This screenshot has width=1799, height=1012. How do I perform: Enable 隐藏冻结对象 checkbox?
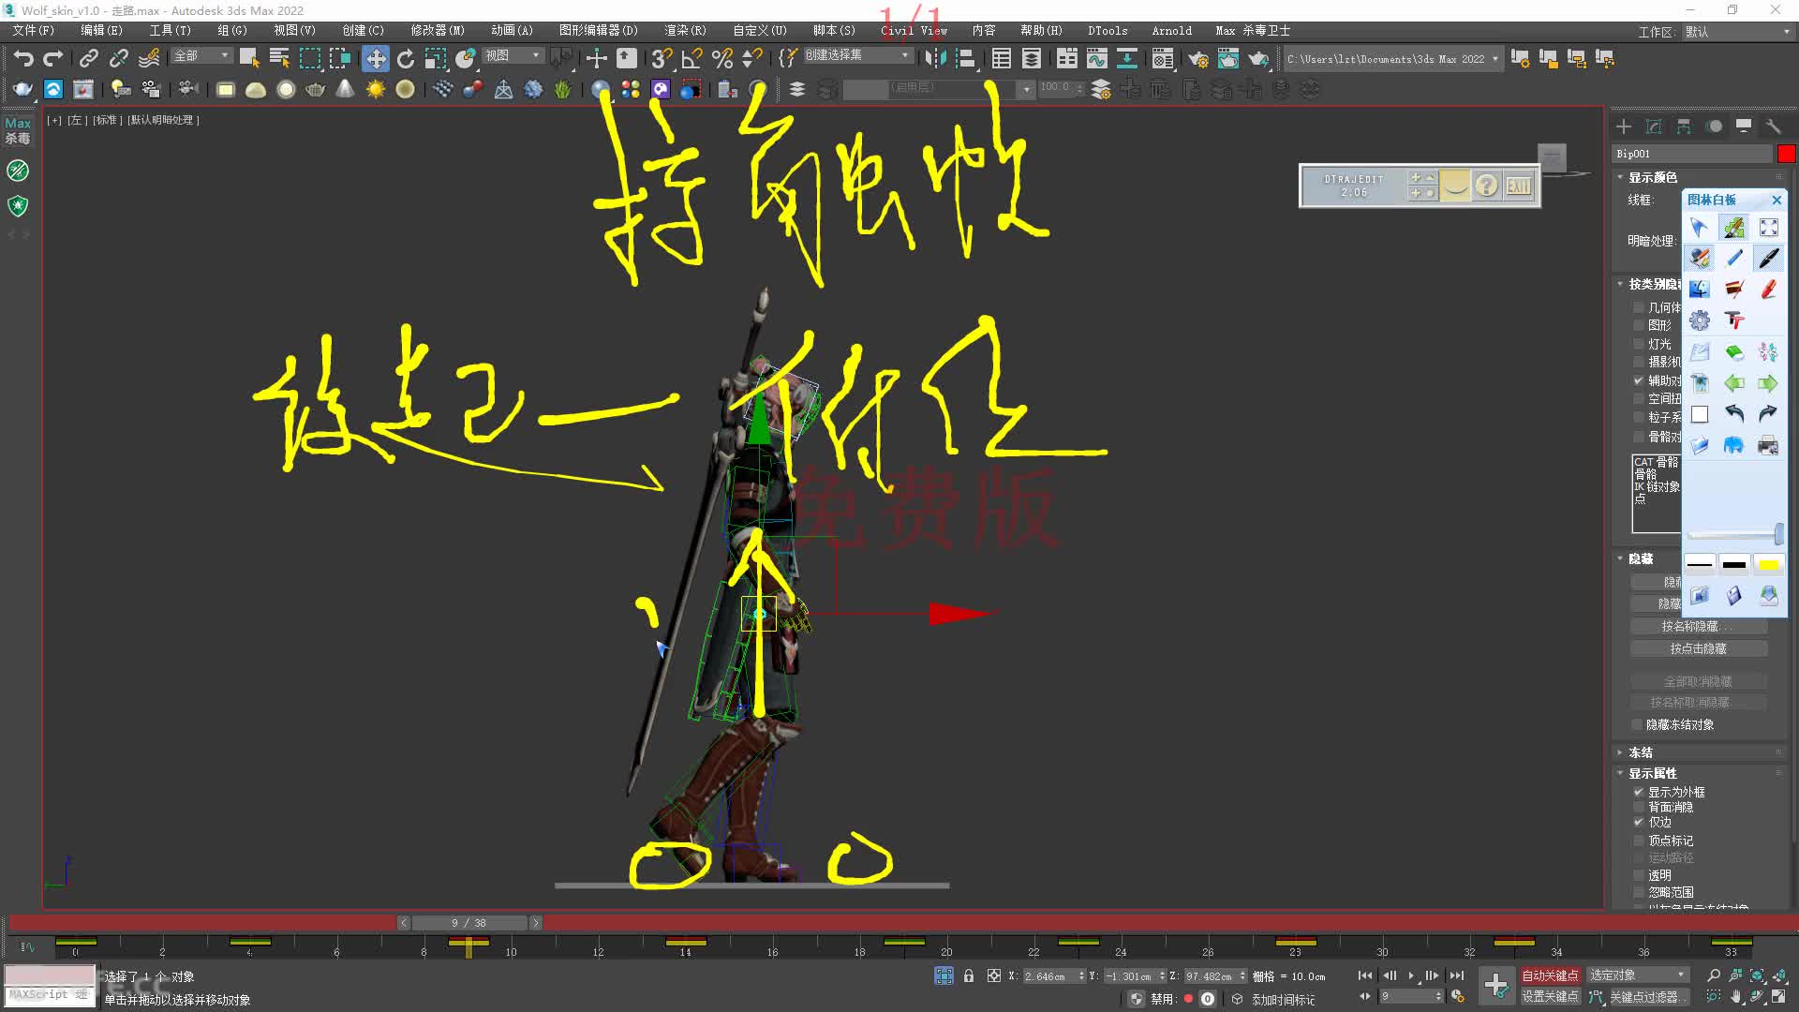tap(1637, 724)
